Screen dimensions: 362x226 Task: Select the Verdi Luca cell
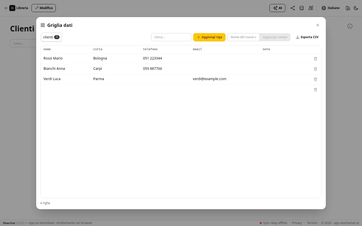[52, 79]
